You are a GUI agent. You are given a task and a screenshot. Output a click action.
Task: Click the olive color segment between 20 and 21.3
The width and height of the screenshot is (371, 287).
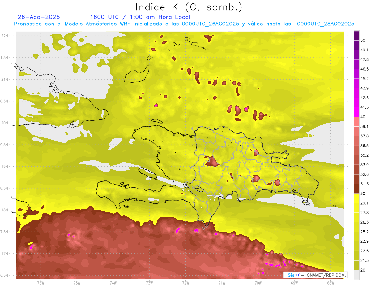point(356,265)
